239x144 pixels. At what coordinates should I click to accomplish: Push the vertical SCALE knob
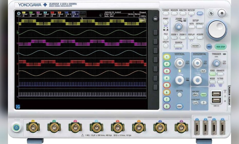(180, 80)
